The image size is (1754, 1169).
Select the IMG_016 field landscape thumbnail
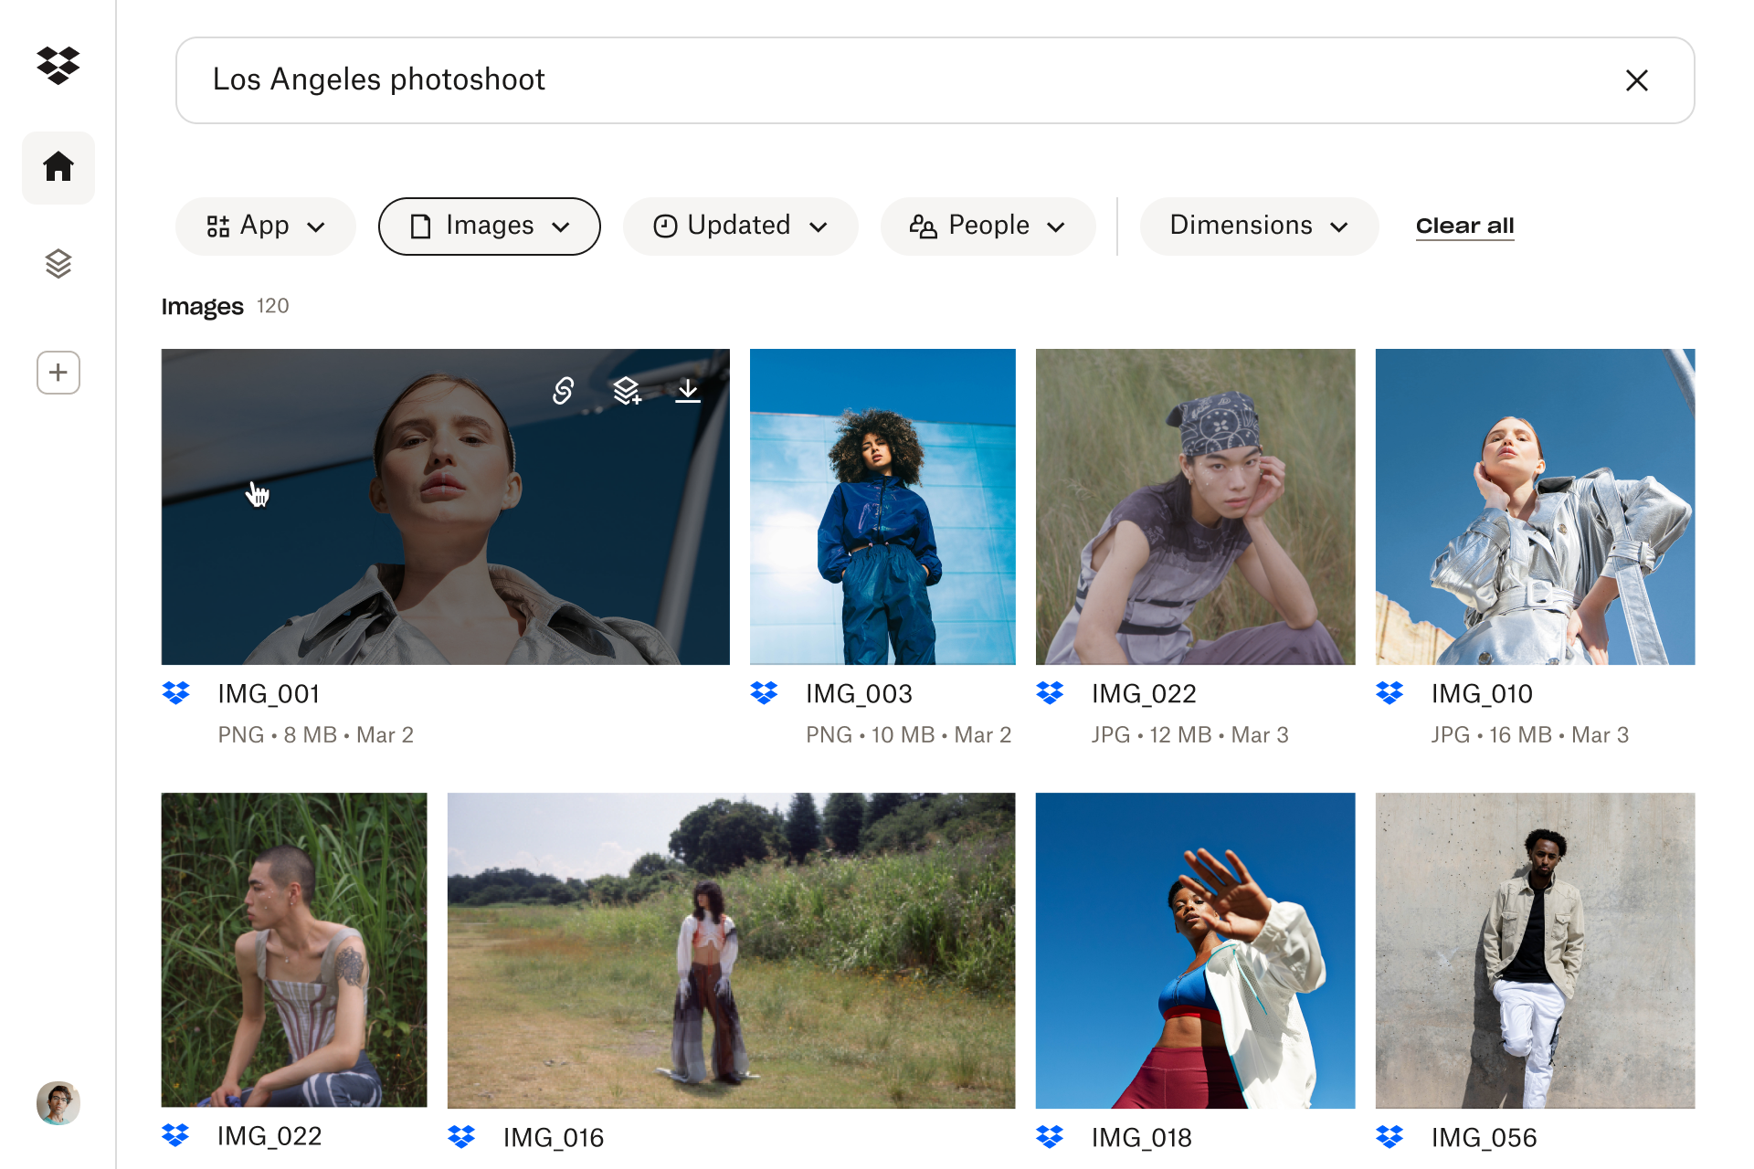(731, 950)
